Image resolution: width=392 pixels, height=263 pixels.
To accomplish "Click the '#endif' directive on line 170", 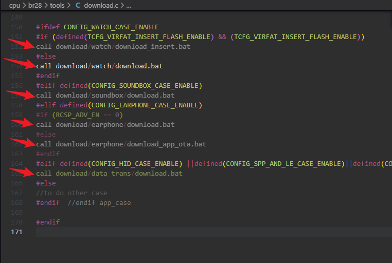I will coord(48,222).
